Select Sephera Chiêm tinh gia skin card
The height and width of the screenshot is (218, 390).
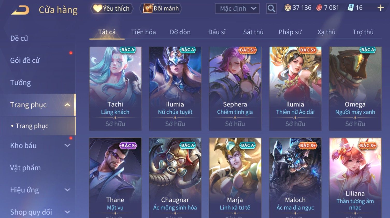click(235, 89)
